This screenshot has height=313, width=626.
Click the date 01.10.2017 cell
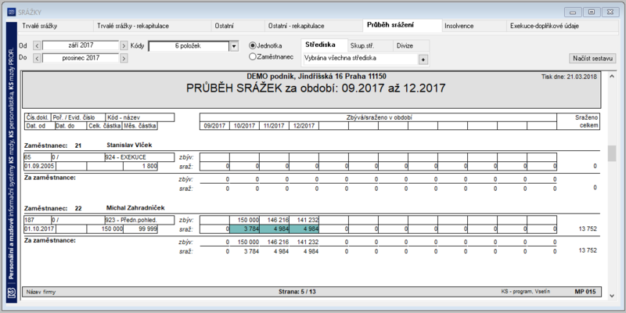(x=39, y=229)
